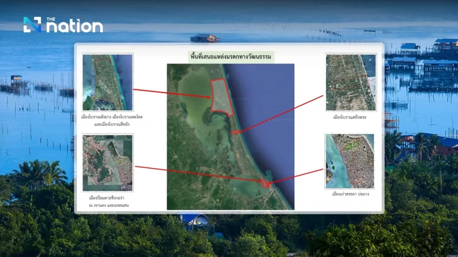Select the caption 'เมืองเก่าสงขลา บ่อยาง'
The image size is (458, 257).
pos(351,194)
